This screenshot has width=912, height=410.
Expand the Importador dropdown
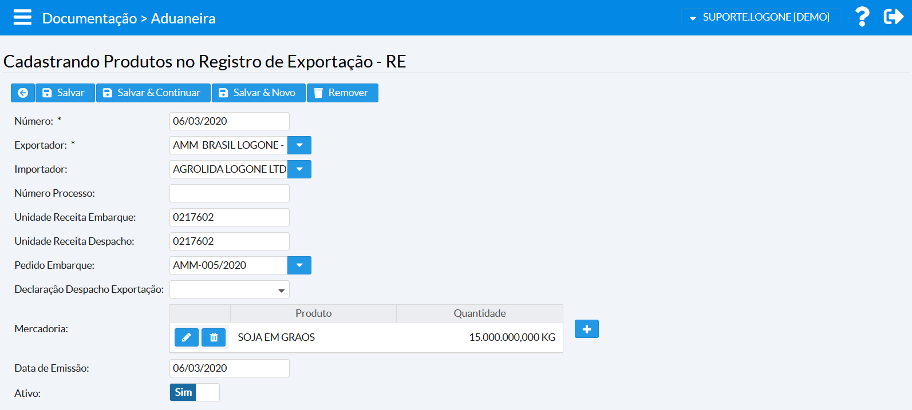[299, 169]
